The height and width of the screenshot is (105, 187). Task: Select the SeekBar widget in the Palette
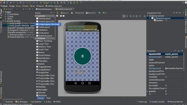41,87
